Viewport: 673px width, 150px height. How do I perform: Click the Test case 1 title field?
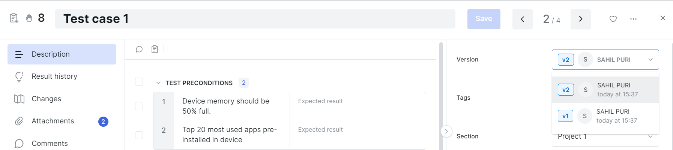click(x=255, y=19)
